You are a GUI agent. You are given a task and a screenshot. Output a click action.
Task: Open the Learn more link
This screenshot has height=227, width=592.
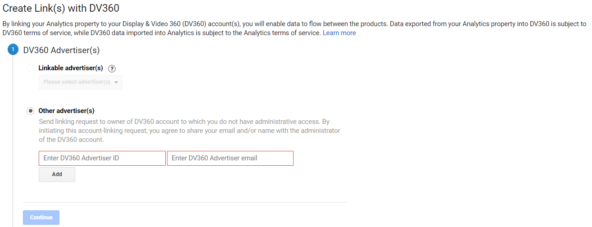[339, 33]
